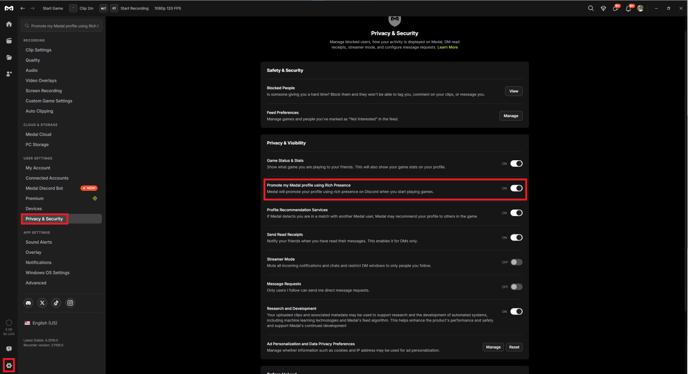This screenshot has width=688, height=374.
Task: Open the 1080p 120 FPS quality selector
Action: [x=168, y=8]
